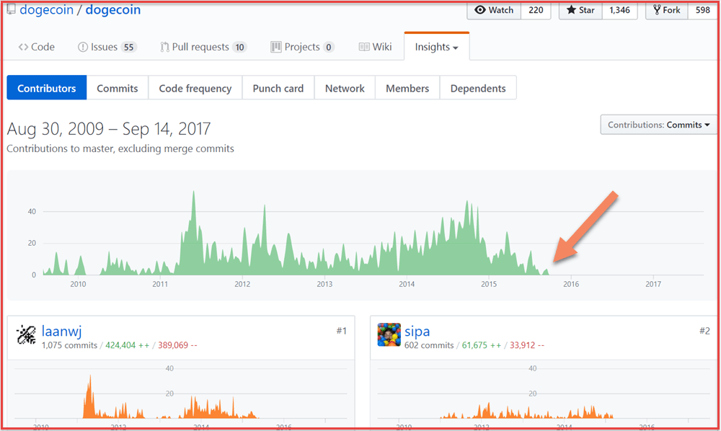Image resolution: width=721 pixels, height=431 pixels.
Task: Click the Projects board icon
Action: pyautogui.click(x=276, y=47)
